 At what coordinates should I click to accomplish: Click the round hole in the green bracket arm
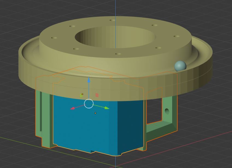point(167,111)
